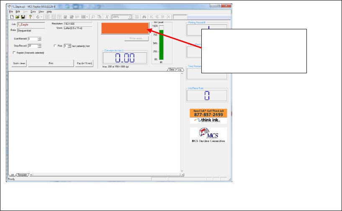This screenshot has width=342, height=211.
Task: Expand the barcode tool dropdown arrow
Action: tap(87, 17)
